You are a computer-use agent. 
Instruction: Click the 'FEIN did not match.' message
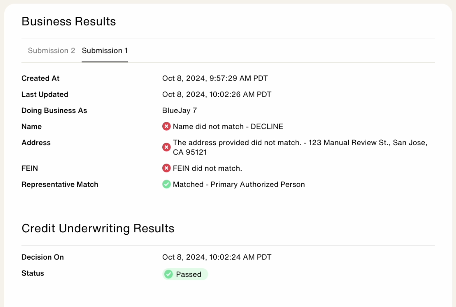(x=207, y=169)
